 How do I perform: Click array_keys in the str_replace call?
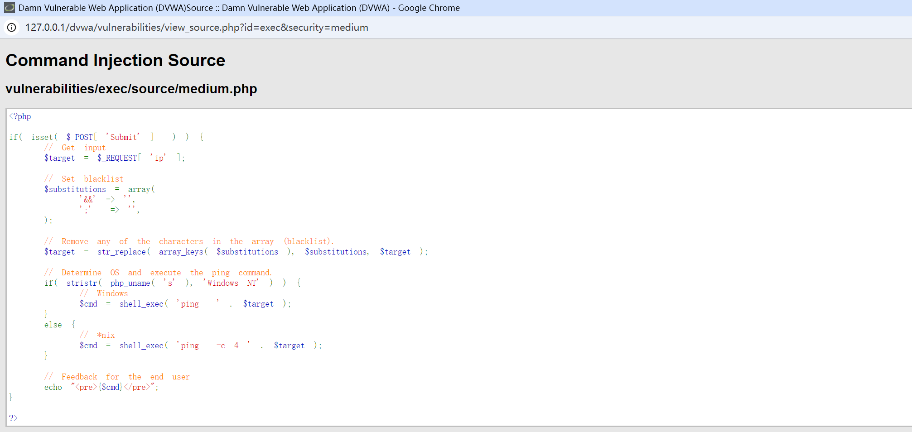point(181,252)
